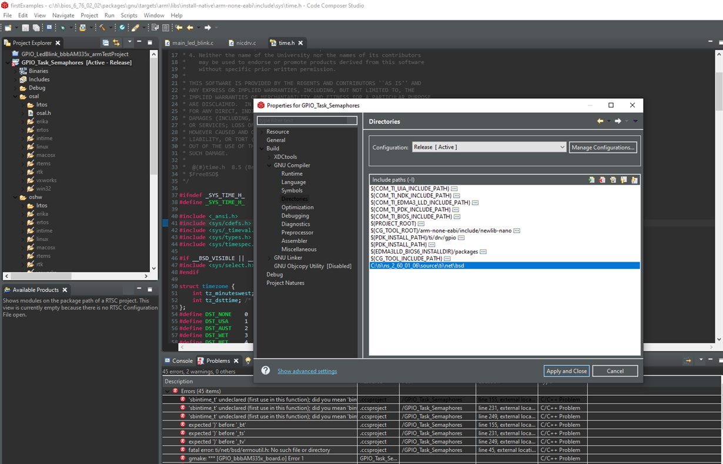Open the Configuration dropdown
This screenshot has width=723, height=464.
pos(488,147)
